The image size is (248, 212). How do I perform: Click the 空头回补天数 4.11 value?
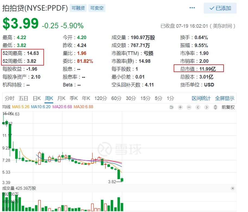coord(149,85)
